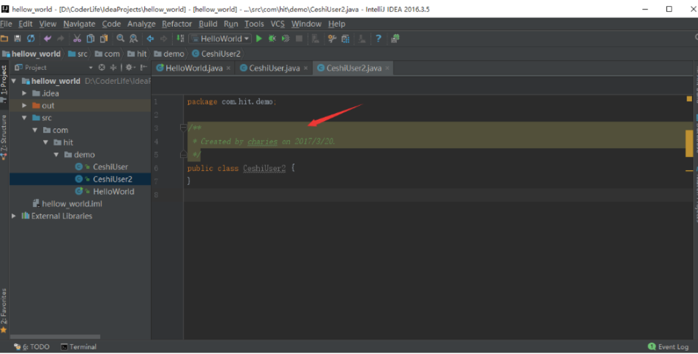Open the VCS menu

[x=278, y=24]
